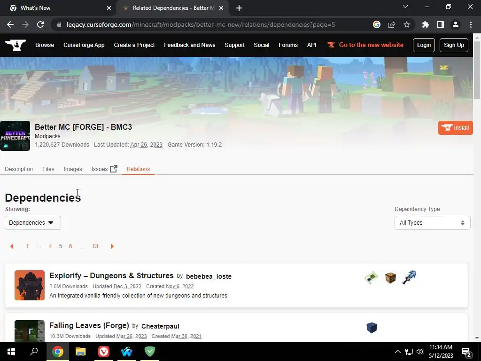Screen dimensions: 481x361
Task: Click Forums in top navigation
Action: click(x=288, y=45)
